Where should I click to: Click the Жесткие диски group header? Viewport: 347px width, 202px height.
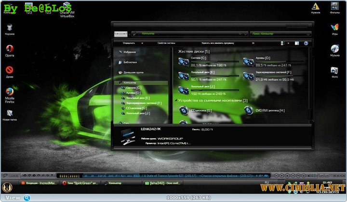[194, 52]
